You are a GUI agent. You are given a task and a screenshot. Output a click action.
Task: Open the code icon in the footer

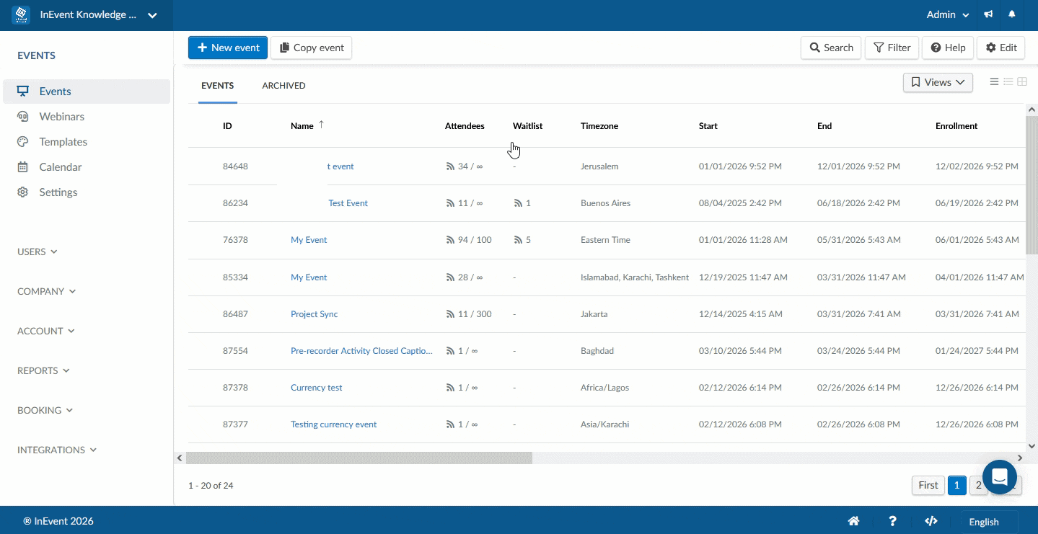931,521
